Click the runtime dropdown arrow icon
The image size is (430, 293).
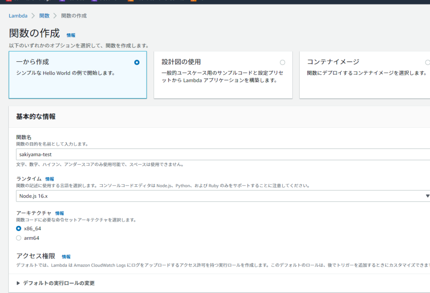click(427, 196)
